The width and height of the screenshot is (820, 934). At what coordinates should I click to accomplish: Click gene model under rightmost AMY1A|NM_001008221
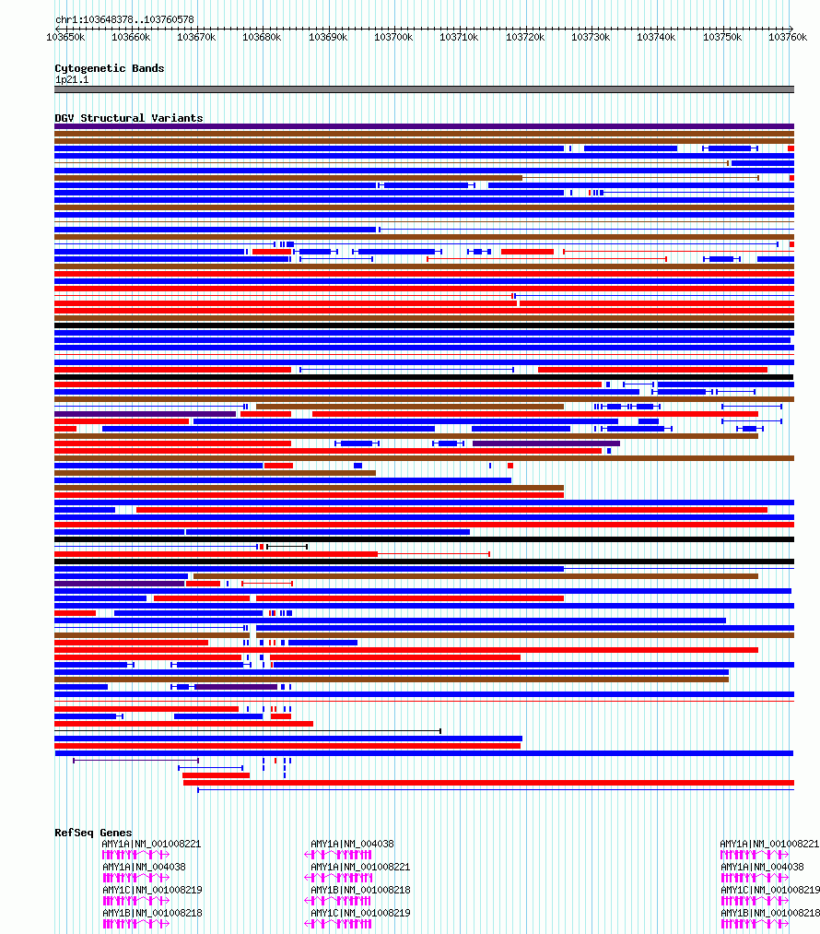pos(756,855)
